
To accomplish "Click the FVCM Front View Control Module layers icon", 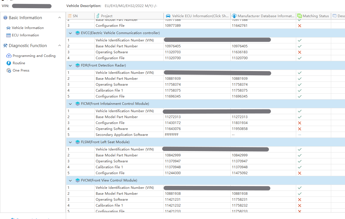I will click(78, 180).
